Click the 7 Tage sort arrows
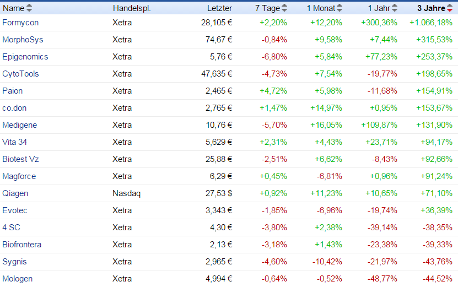Viewport: 458px width, 287px height. pyautogui.click(x=284, y=8)
